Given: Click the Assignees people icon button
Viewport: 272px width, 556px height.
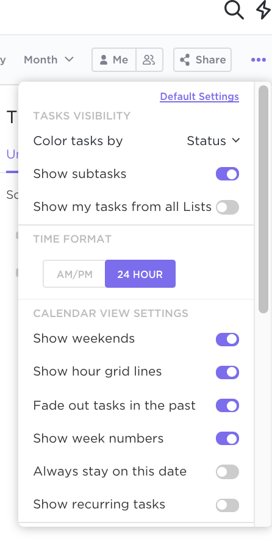Looking at the screenshot, I should pyautogui.click(x=149, y=60).
